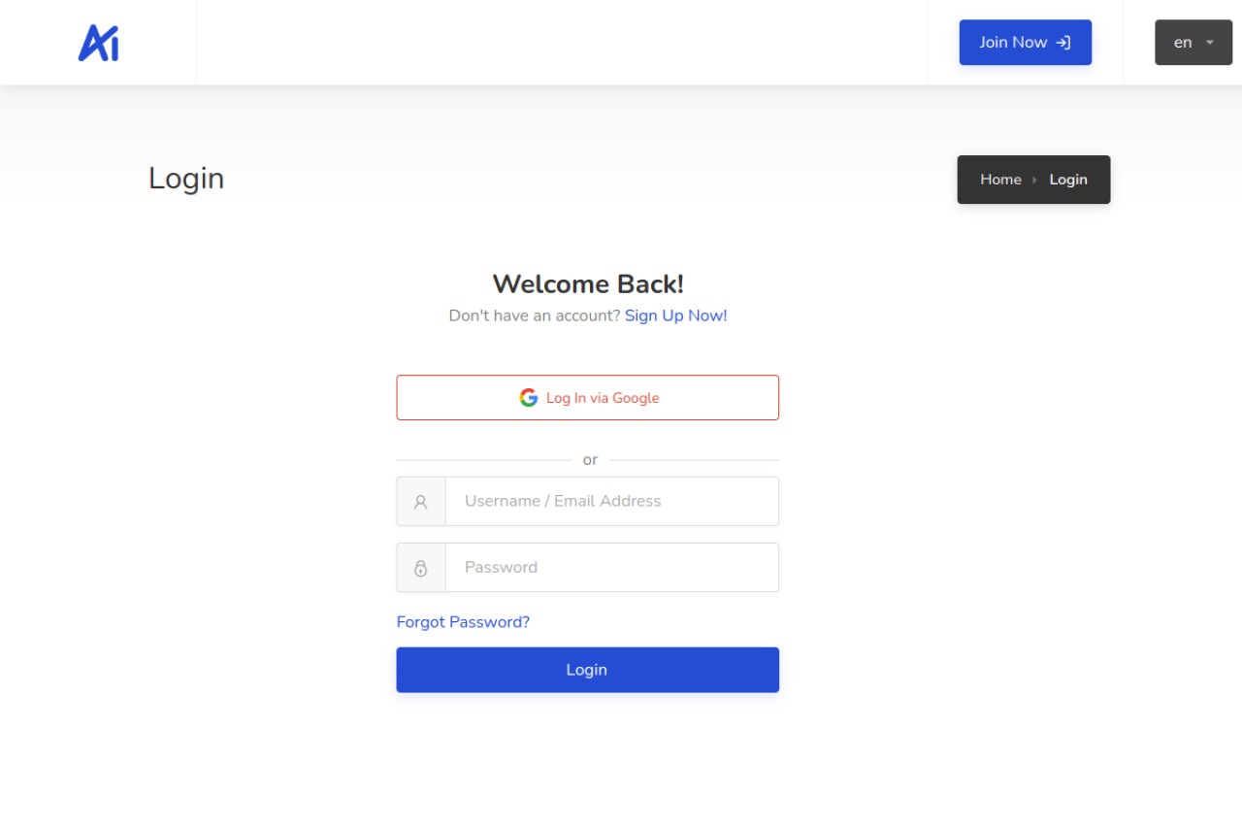Open the en language dropdown

click(x=1193, y=43)
